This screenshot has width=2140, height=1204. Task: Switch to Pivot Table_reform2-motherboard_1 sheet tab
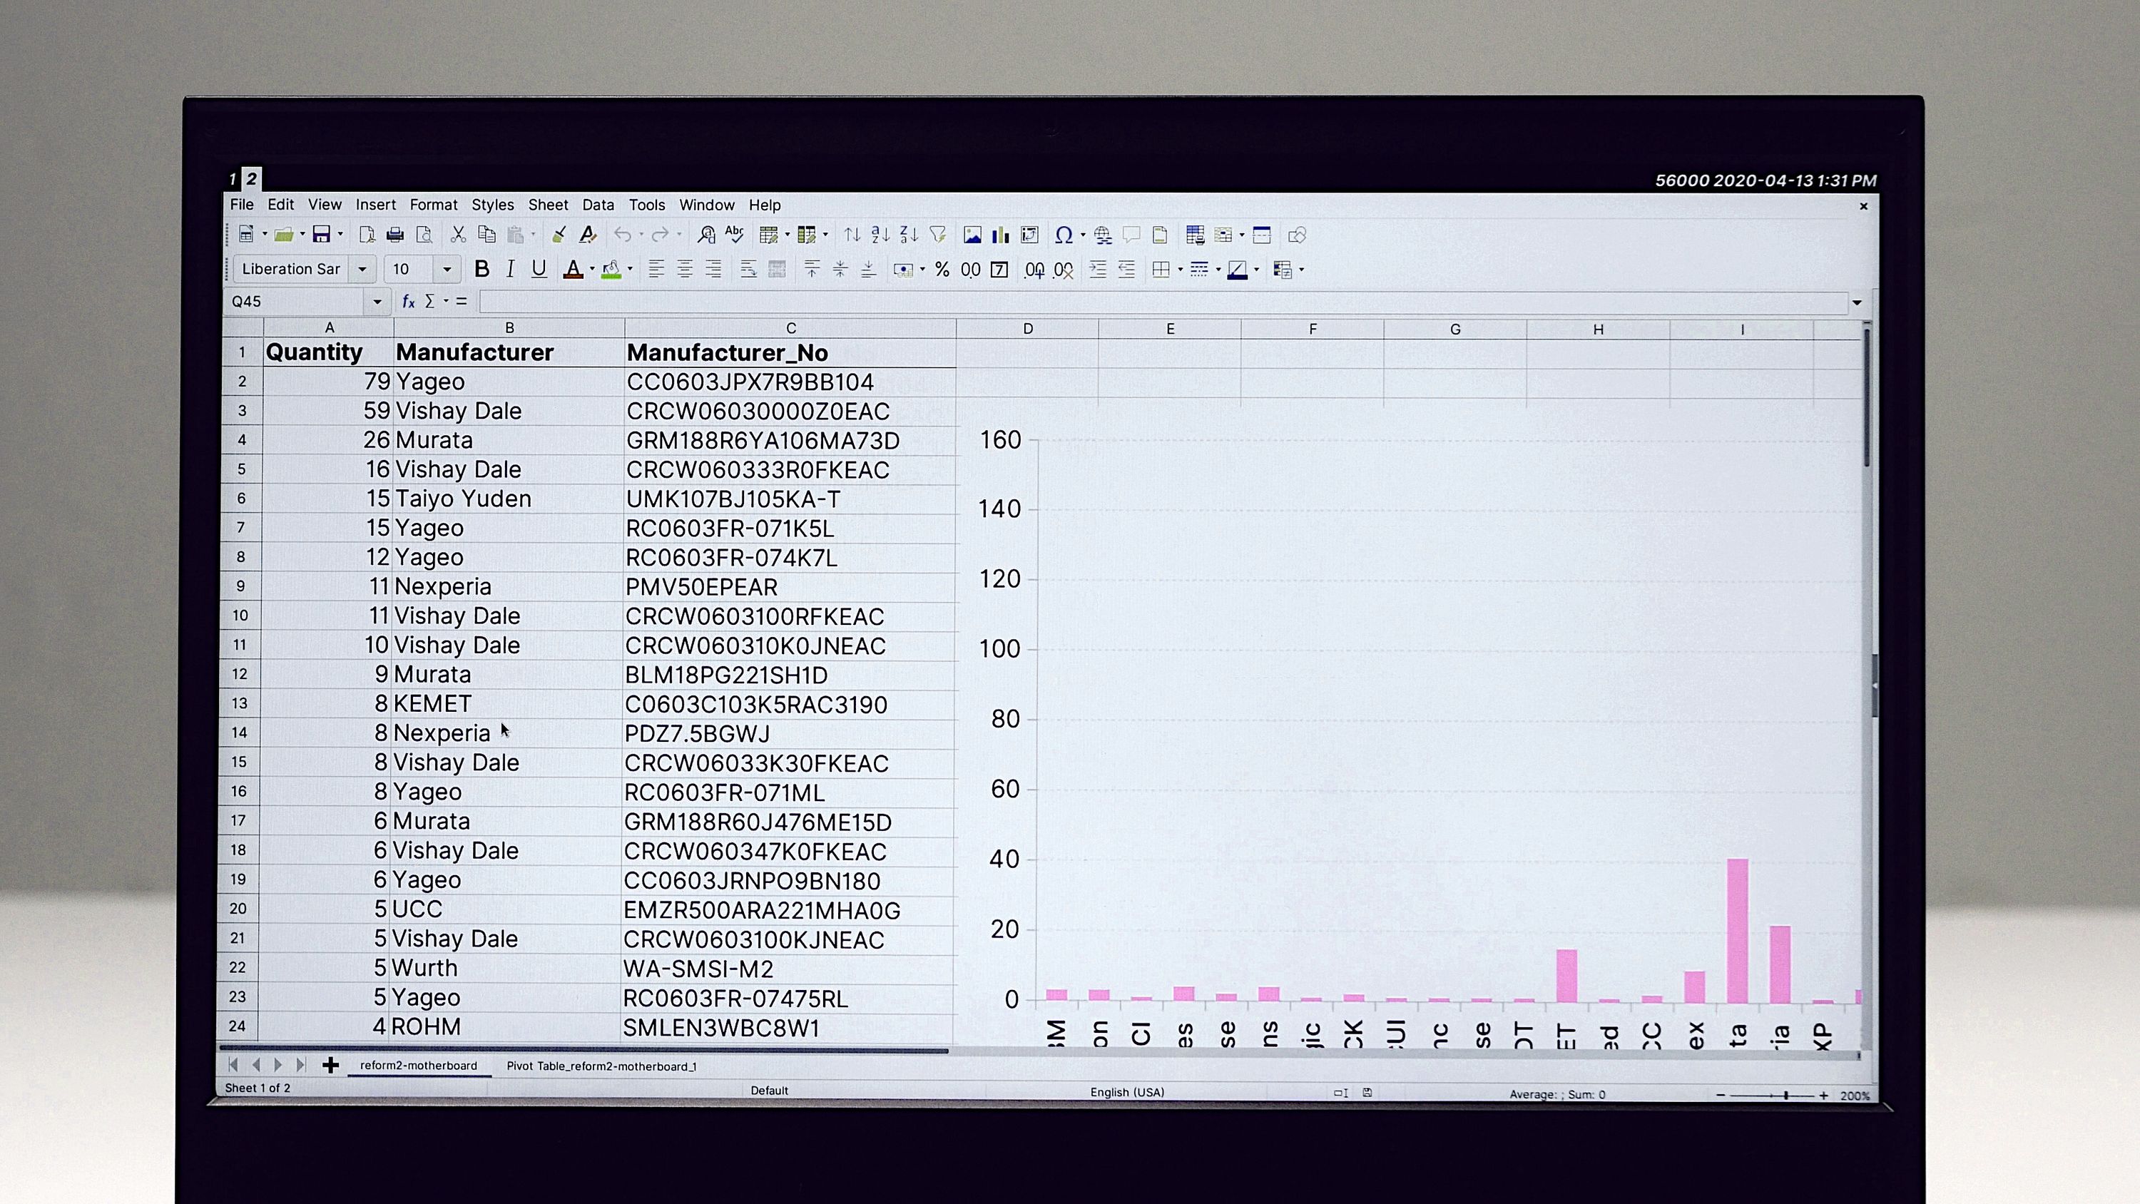601,1066
